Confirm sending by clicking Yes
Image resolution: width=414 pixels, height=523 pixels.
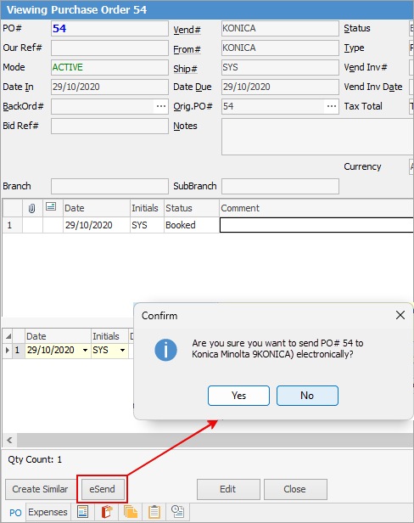[x=238, y=396]
